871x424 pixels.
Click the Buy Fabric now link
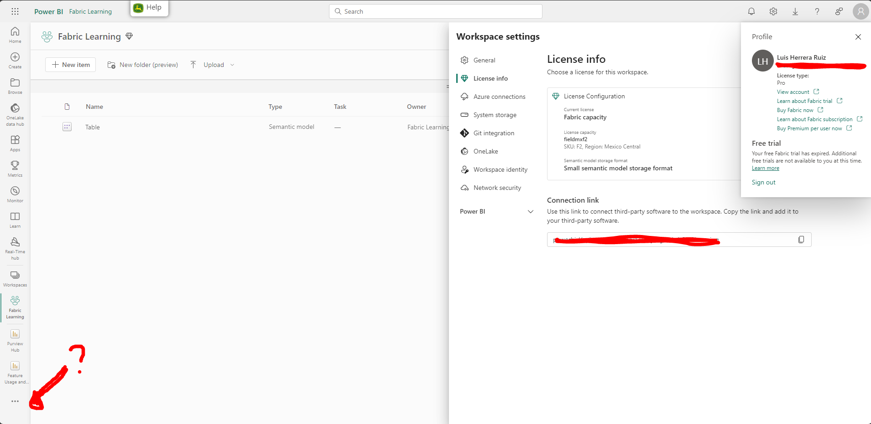pyautogui.click(x=800, y=110)
